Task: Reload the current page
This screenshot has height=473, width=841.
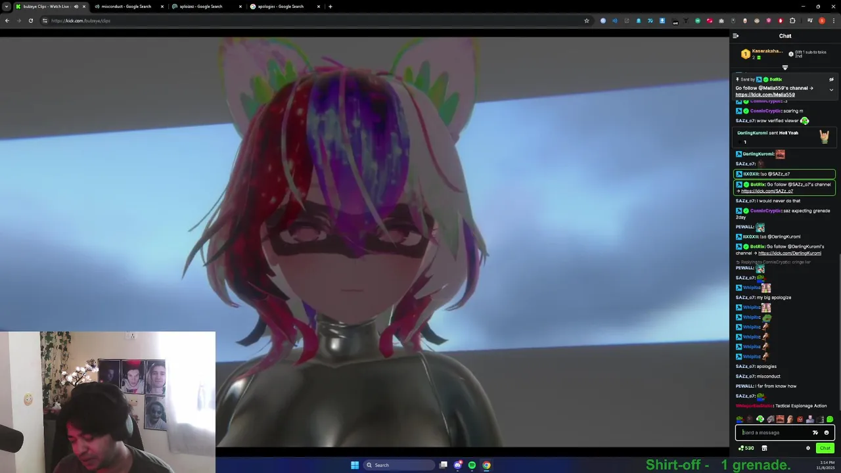Action: click(31, 20)
